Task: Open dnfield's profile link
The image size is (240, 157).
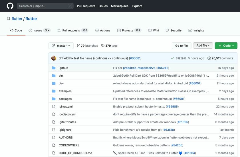Action: [x=64, y=58]
